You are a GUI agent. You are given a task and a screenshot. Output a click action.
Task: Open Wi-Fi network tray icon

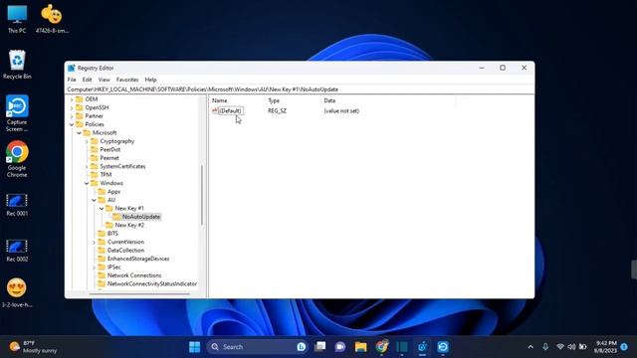point(560,347)
